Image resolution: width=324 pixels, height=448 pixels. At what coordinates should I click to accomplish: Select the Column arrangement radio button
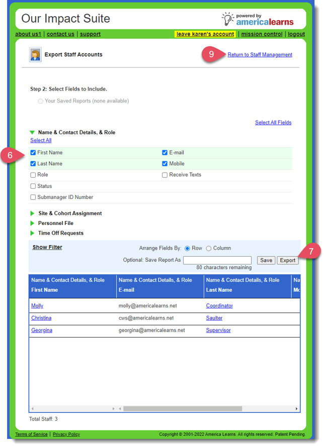pyautogui.click(x=209, y=248)
